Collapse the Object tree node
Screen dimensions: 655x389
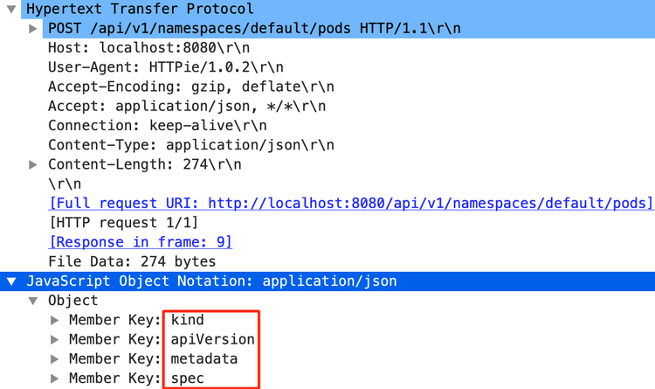[33, 301]
